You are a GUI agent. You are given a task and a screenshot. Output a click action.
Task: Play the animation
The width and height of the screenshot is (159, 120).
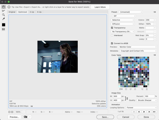pos(144,112)
